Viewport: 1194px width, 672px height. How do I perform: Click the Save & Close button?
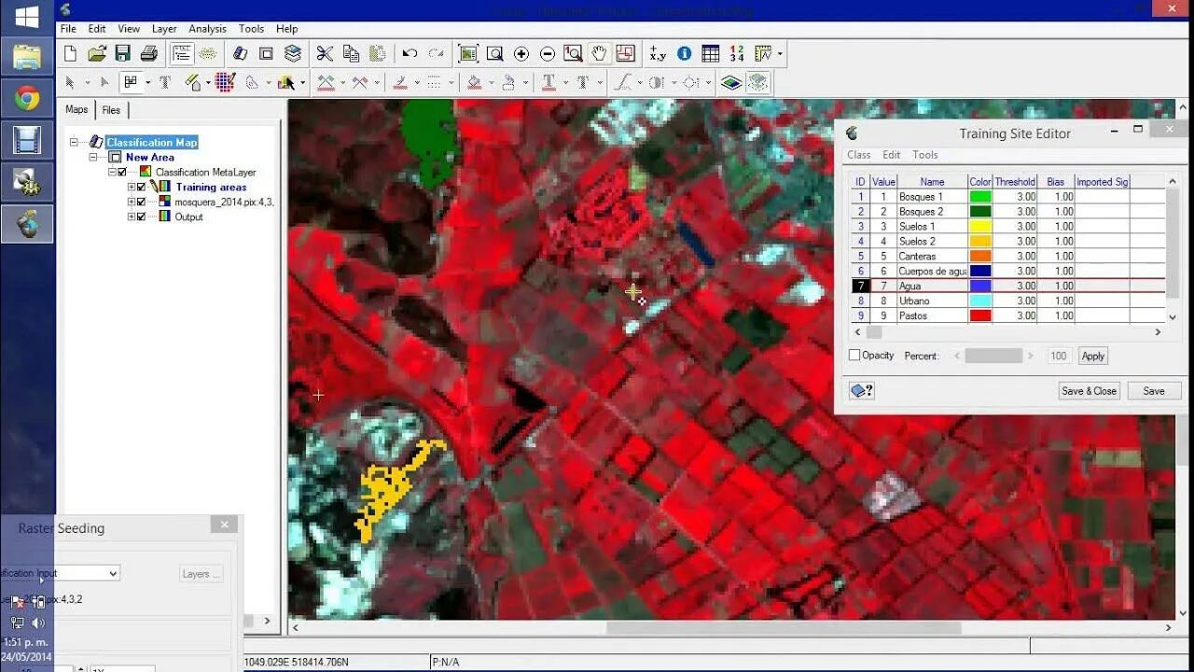coord(1089,391)
